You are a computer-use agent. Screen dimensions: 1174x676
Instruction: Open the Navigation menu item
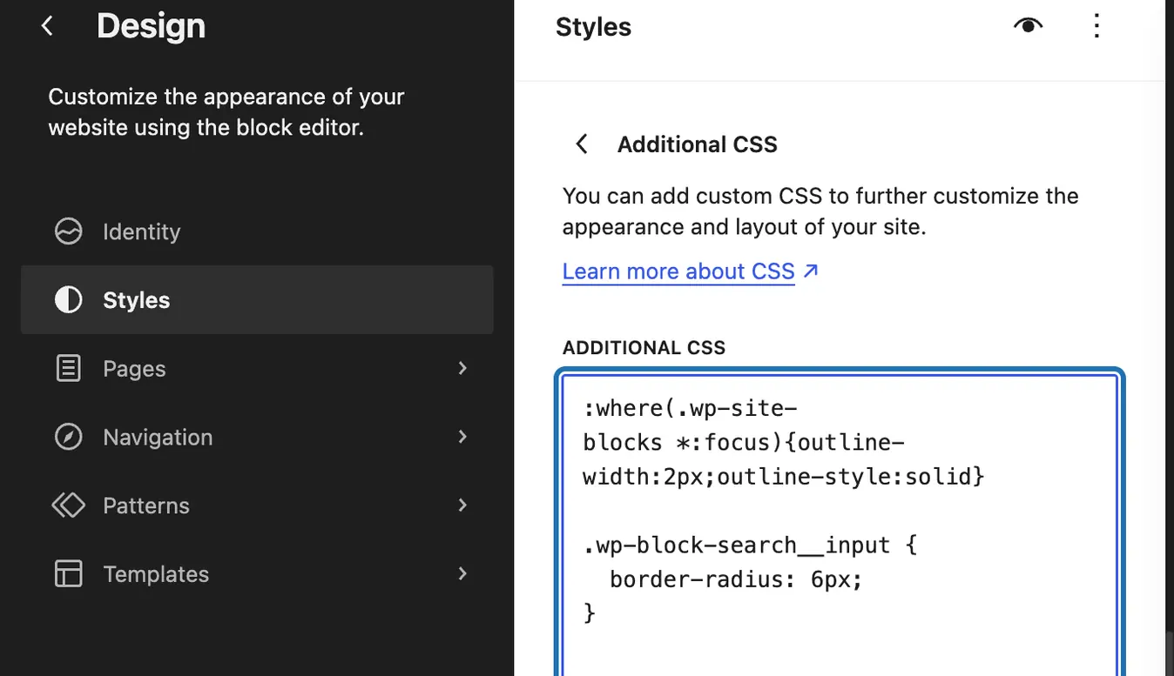257,437
